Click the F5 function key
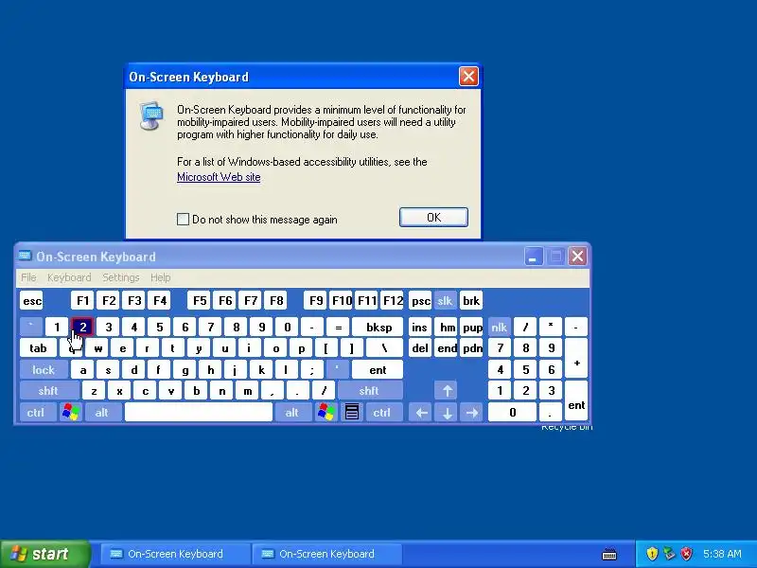Screen dimensions: 757x568 click(x=199, y=300)
